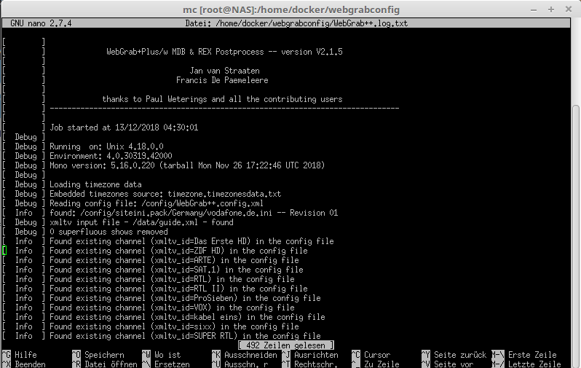Click the xmltv_id=ProSieben line
This screenshot has width=581, height=368.
[185, 298]
